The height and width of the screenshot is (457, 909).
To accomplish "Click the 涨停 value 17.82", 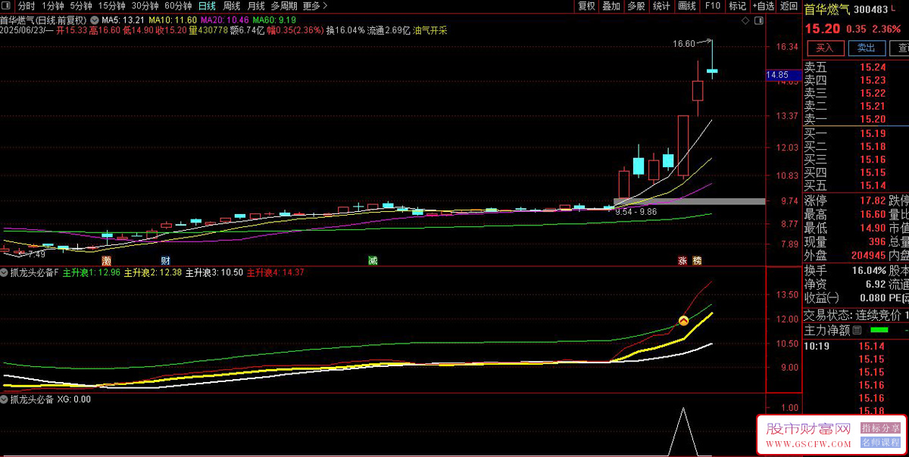I will pyautogui.click(x=873, y=201).
